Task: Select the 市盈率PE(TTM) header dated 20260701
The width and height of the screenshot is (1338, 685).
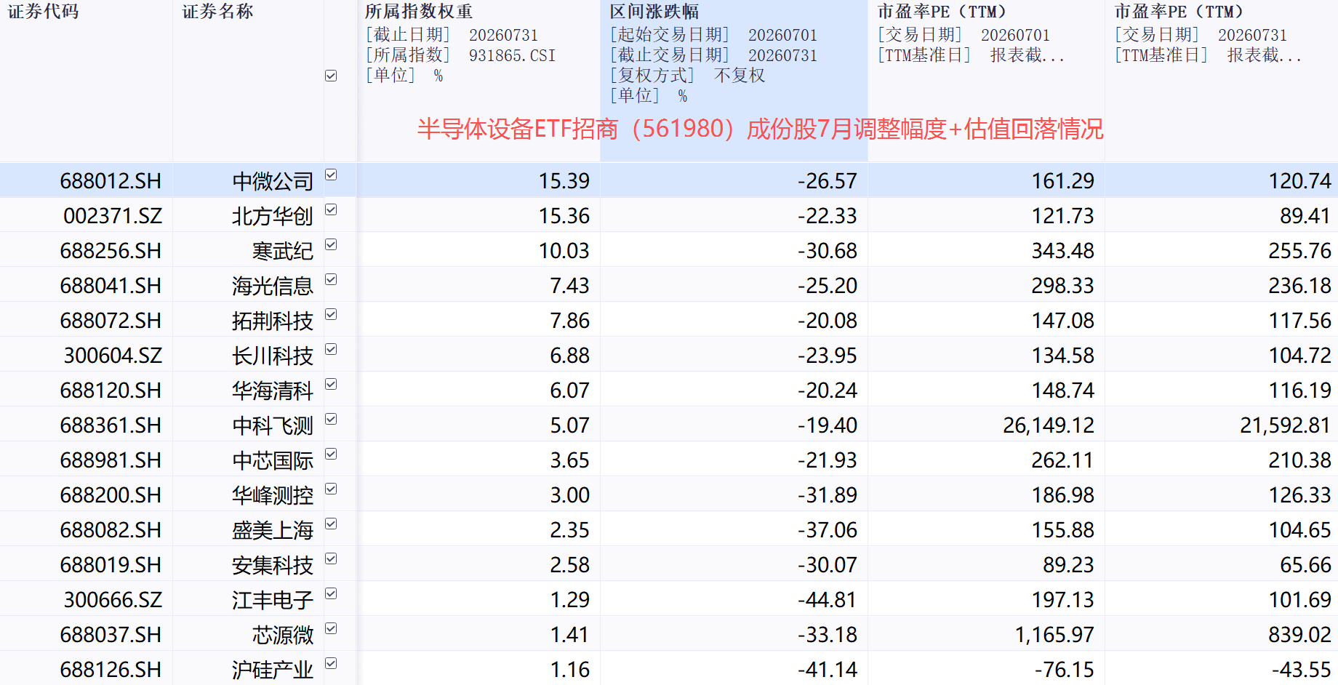Action: [x=942, y=12]
